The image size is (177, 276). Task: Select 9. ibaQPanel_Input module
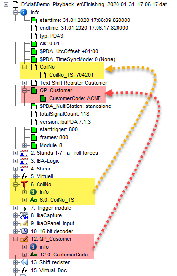click(x=52, y=223)
